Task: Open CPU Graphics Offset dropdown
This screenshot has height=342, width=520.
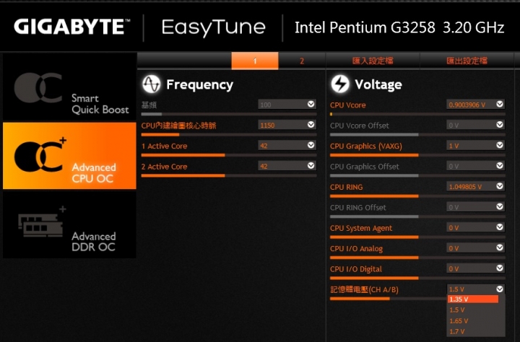Action: 500,166
